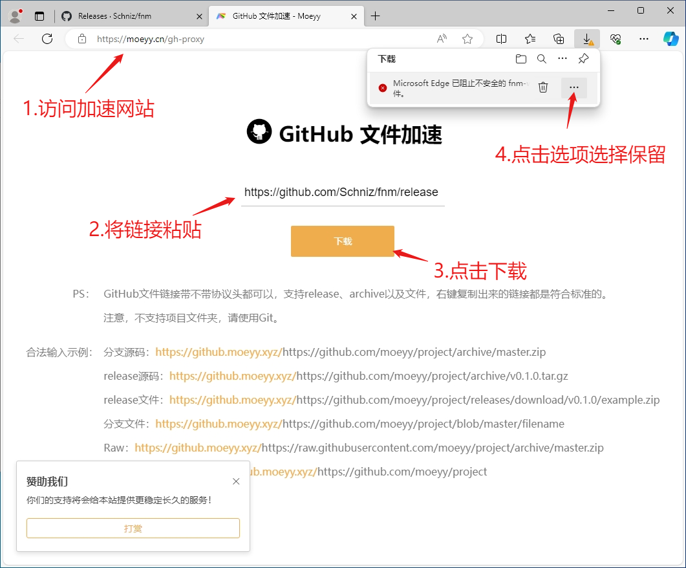The height and width of the screenshot is (568, 686).
Task: Open the release文件 github.moeyy.xyz example link
Action: click(233, 400)
